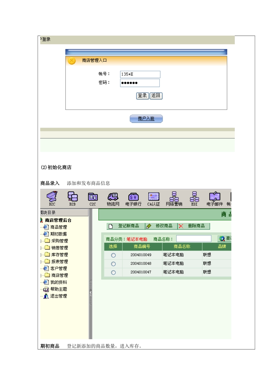Open the C2C module icon
Screen dimensions: 273x386
pos(93,197)
